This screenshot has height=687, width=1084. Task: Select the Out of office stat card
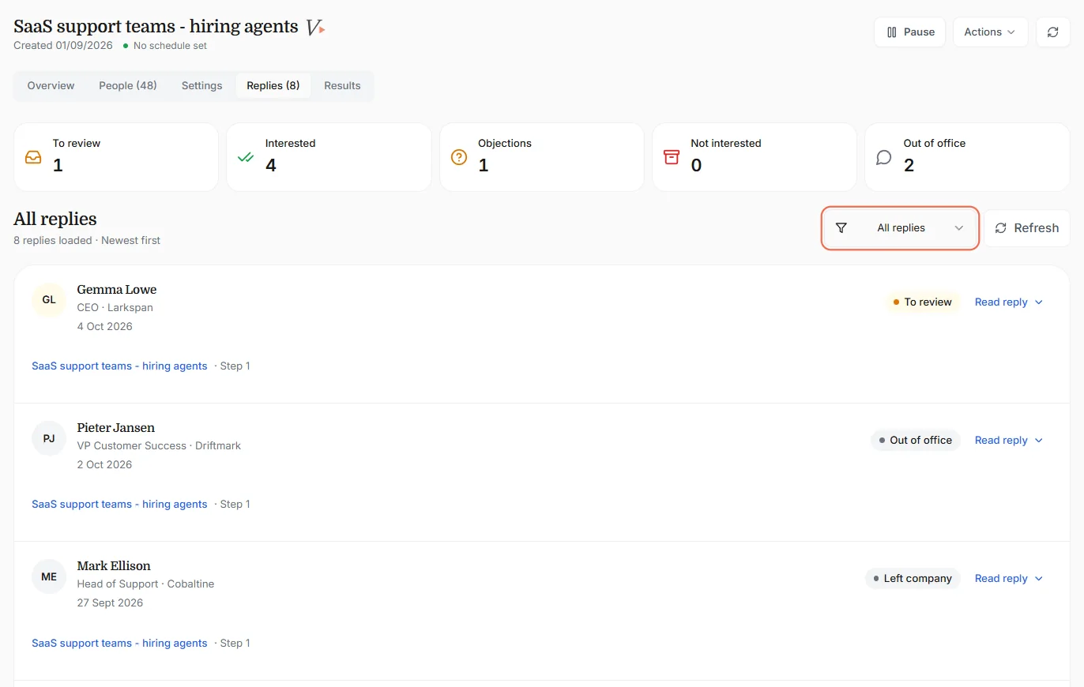(967, 157)
